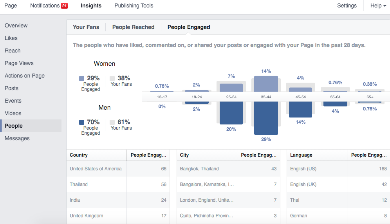Click the People Engaged tab
The width and height of the screenshot is (390, 224).
pyautogui.click(x=189, y=27)
